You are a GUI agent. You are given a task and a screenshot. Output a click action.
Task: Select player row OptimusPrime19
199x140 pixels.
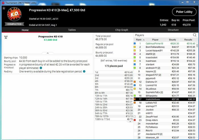pos(165,44)
